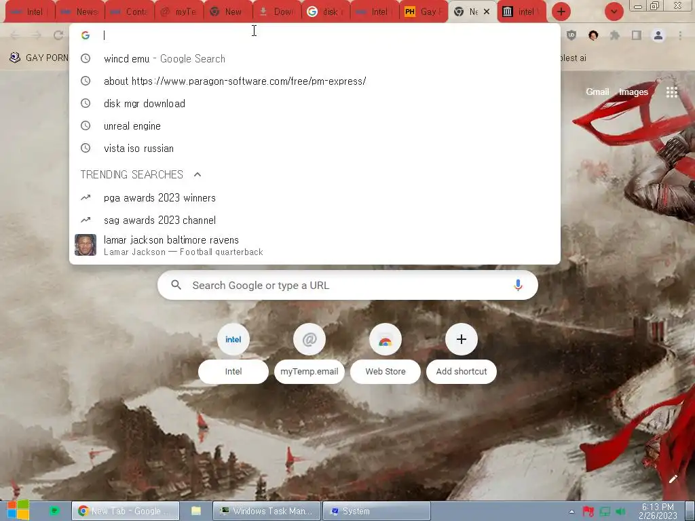The image size is (695, 521).
Task: Open the Gmail link
Action: [x=597, y=92]
